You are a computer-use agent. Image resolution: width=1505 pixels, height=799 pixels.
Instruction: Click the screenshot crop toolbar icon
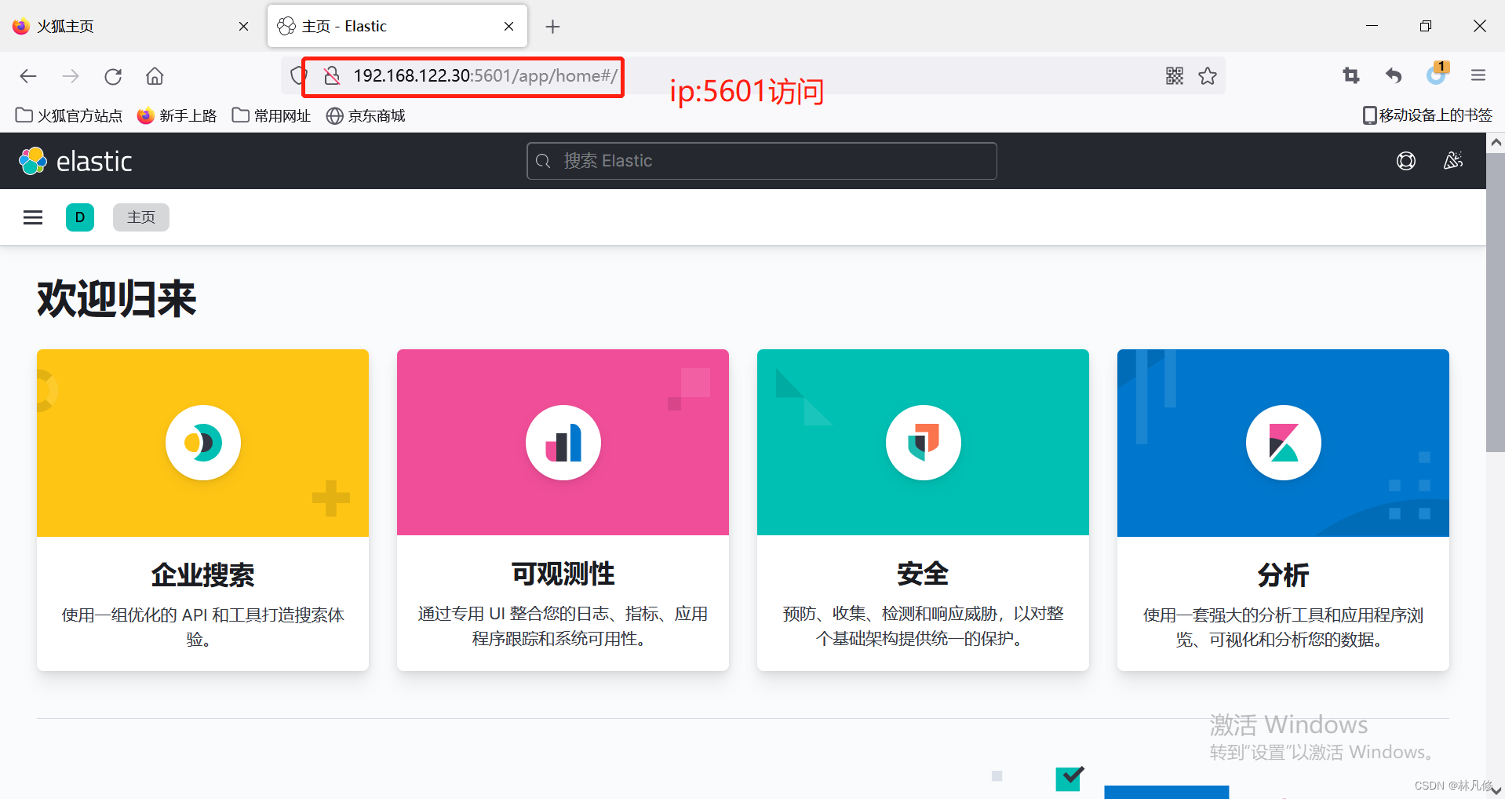pos(1351,76)
